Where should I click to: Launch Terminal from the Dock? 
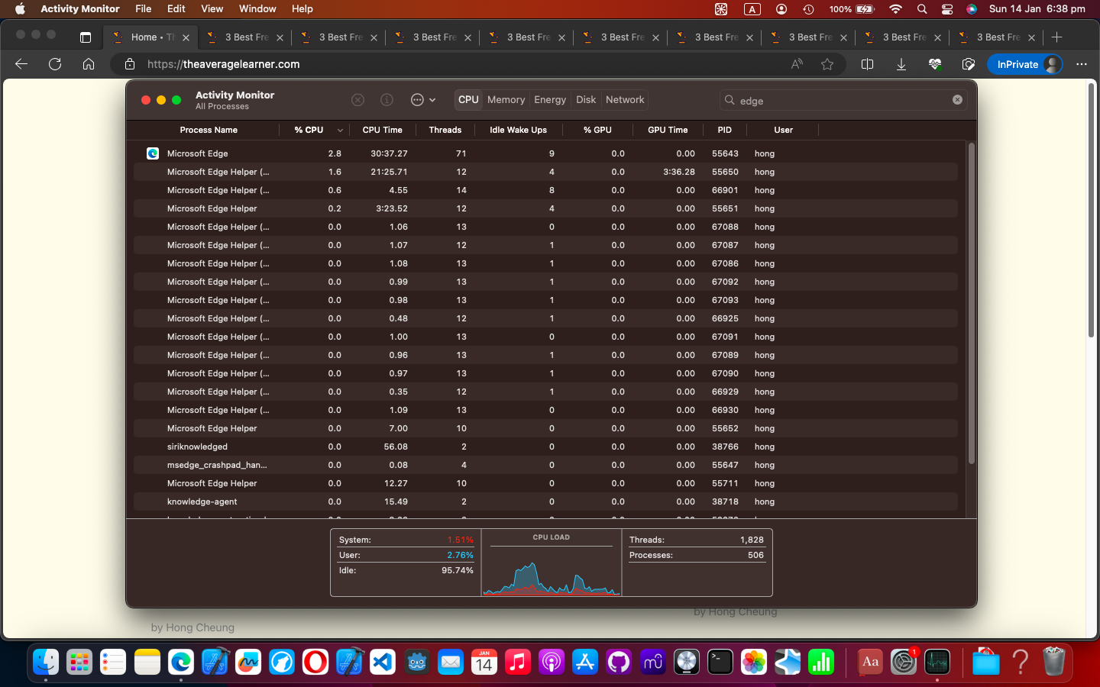(x=719, y=663)
